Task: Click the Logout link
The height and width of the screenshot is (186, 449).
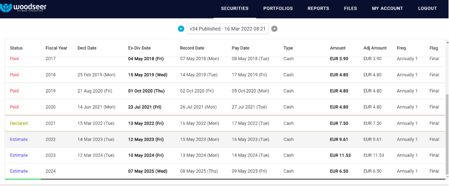Action: point(428,8)
